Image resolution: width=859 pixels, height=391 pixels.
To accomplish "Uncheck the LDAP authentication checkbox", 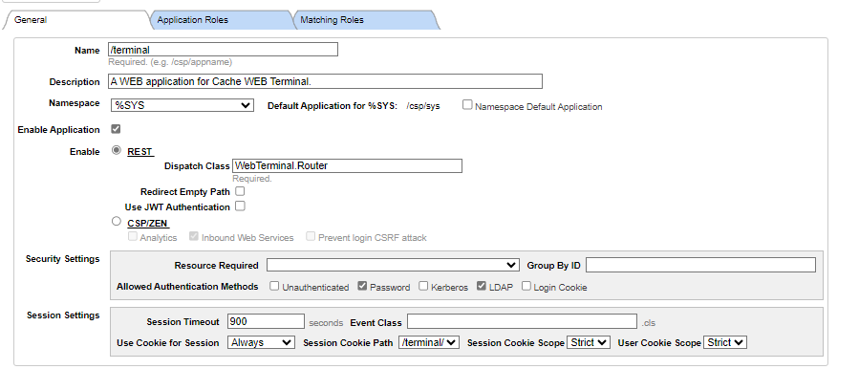I will click(x=481, y=286).
